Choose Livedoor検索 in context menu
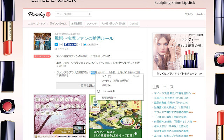Screen dimensions: 224x140 tap(120, 91)
